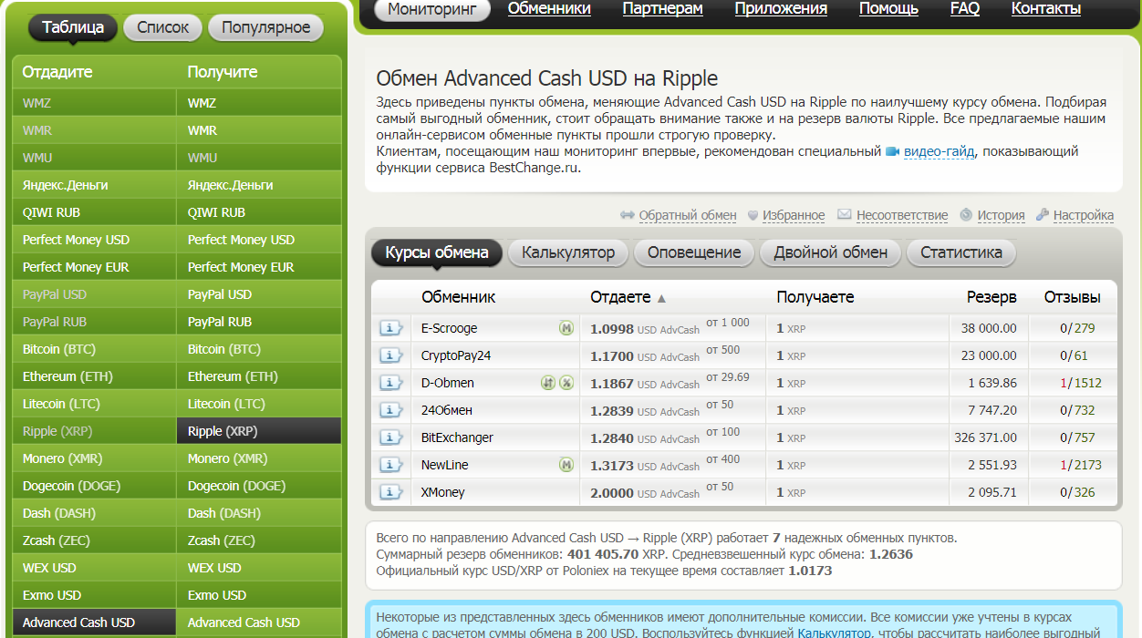1142x638 pixels.
Task: Choose Dash (DASH) in the Отдадите column
Action: point(95,513)
